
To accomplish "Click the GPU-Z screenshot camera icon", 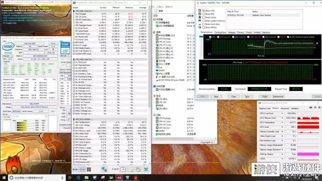I will (310, 108).
